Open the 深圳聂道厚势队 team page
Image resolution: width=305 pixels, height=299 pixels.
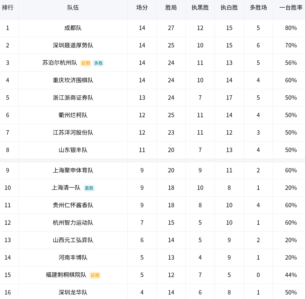point(73,45)
